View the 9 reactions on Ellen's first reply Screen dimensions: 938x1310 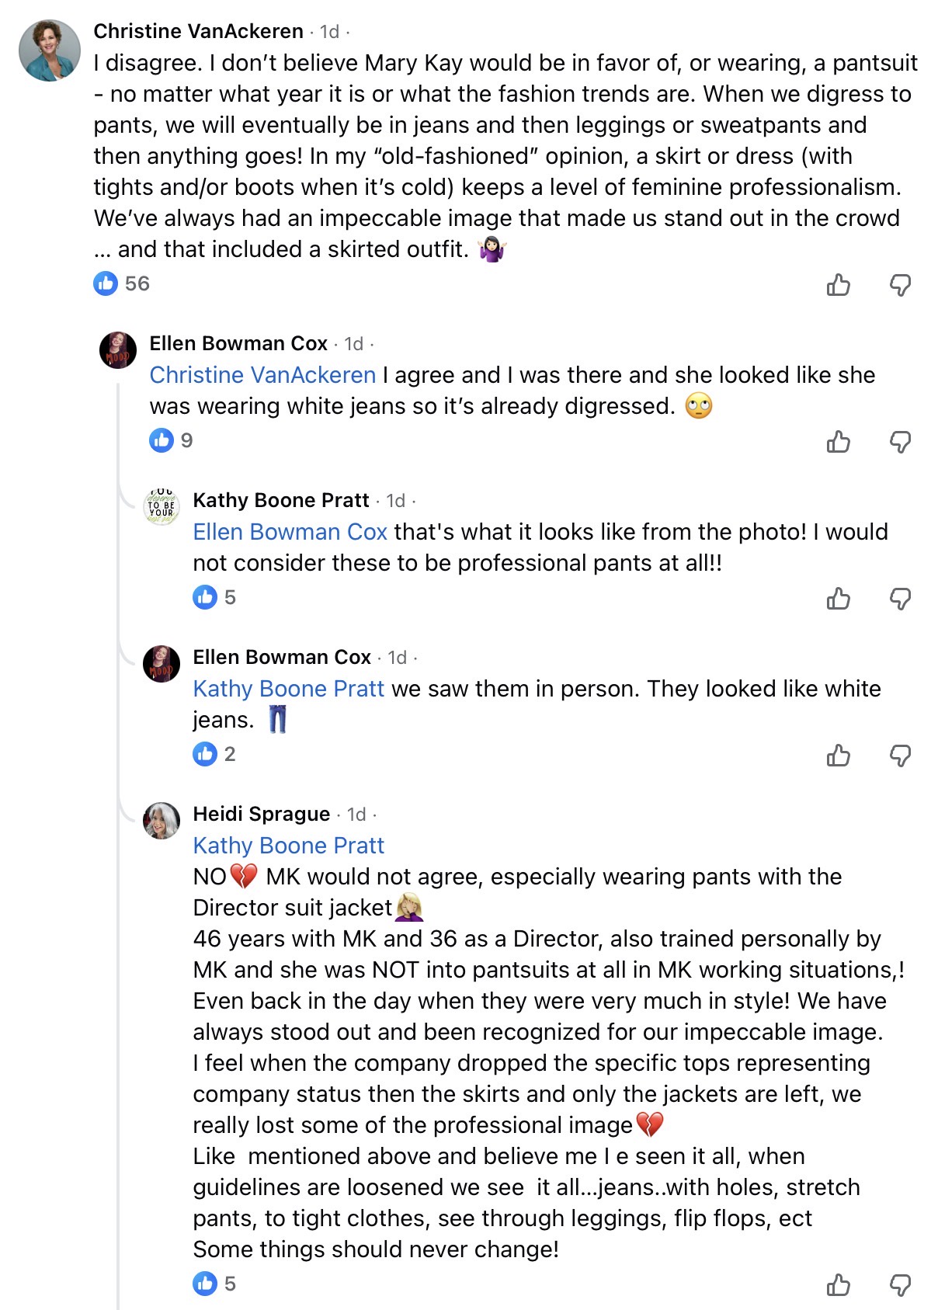coord(172,440)
